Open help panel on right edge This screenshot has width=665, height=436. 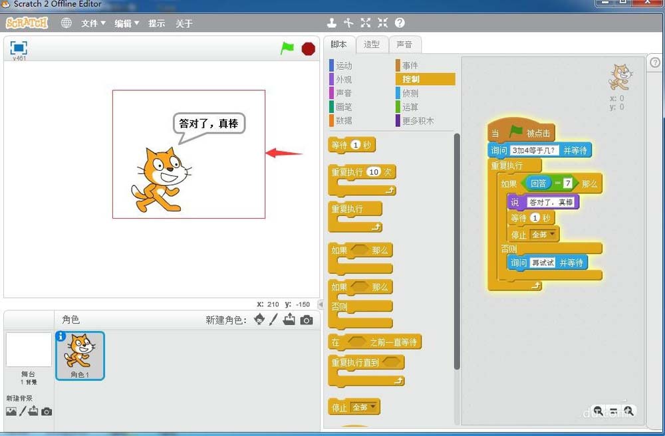(655, 62)
